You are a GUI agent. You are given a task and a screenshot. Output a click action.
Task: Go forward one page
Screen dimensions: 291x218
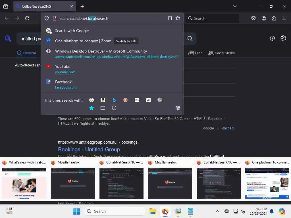coord(17,18)
